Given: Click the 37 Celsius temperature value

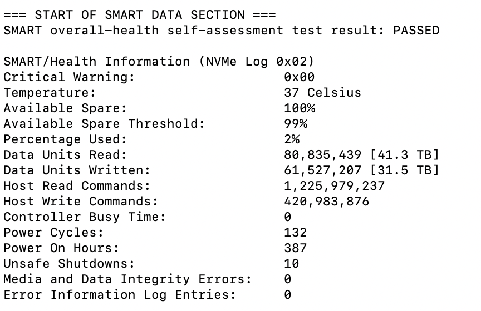Looking at the screenshot, I should [323, 92].
